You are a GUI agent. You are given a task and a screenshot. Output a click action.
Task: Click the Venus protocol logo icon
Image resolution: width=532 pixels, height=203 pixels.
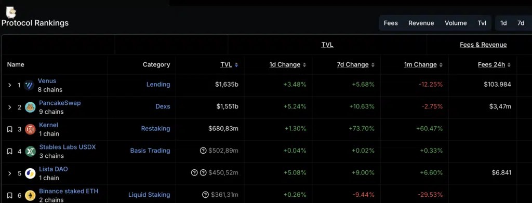(30, 85)
